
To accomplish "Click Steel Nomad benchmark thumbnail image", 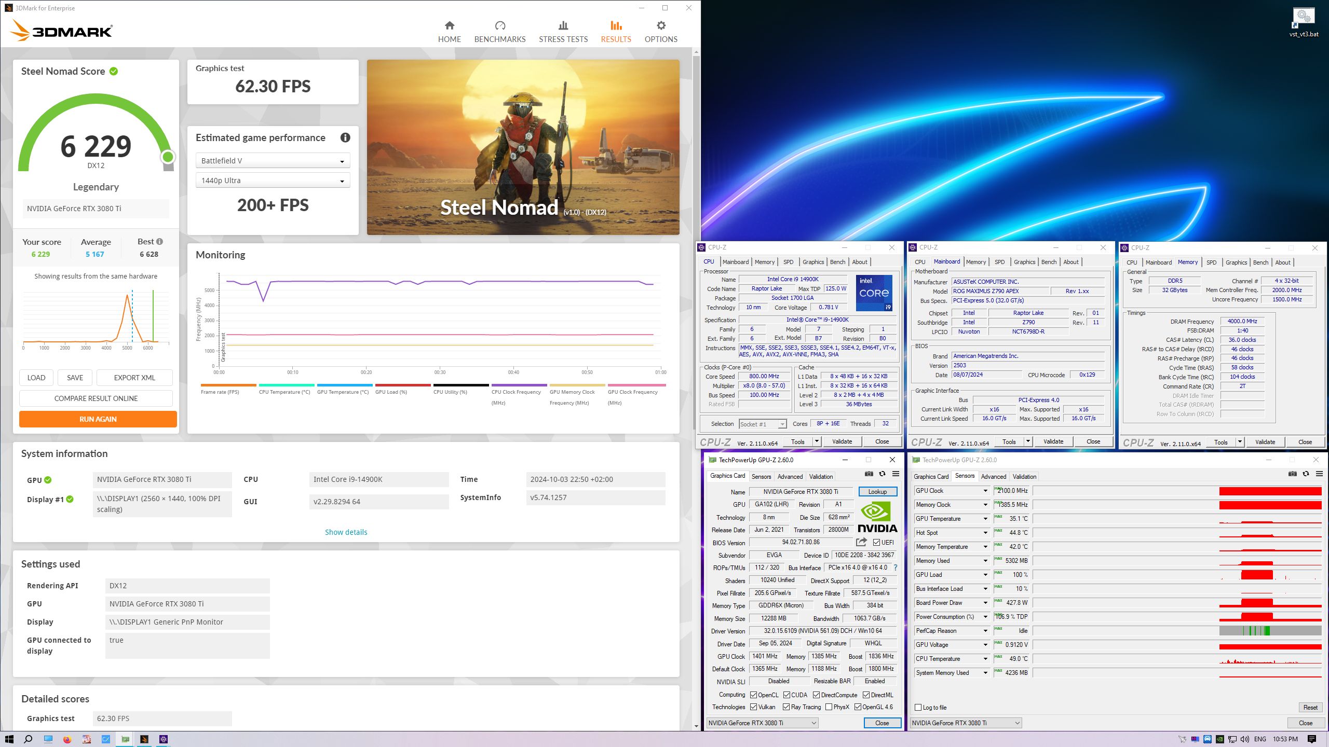I will (x=523, y=147).
